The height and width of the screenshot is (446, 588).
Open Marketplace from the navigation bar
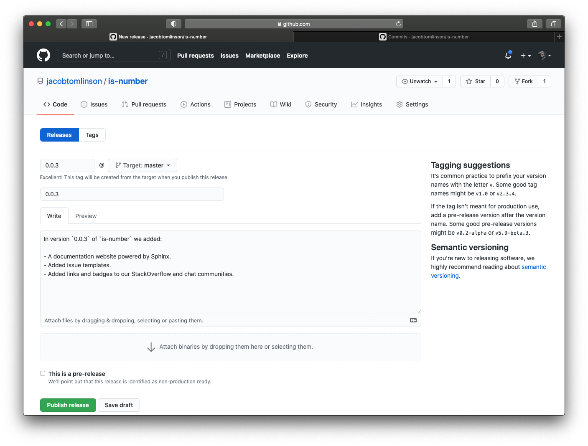tap(262, 55)
